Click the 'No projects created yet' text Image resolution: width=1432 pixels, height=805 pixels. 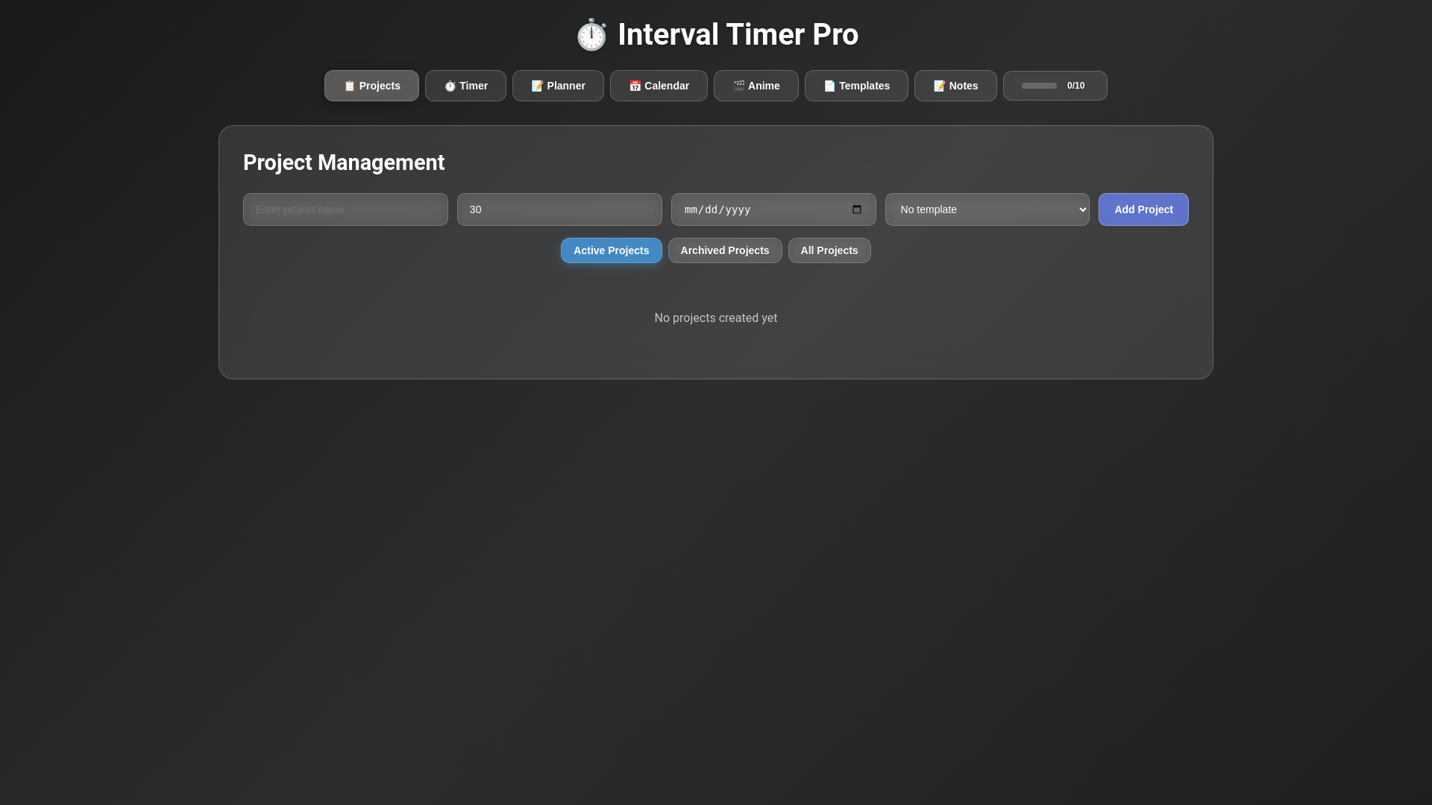[x=716, y=318]
